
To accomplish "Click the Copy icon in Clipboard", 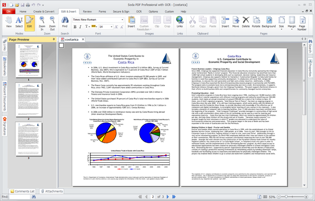I will coord(203,22).
